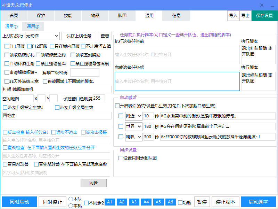The image size is (278, 209).
Task: Click the 查看 button
Action: tap(105, 36)
